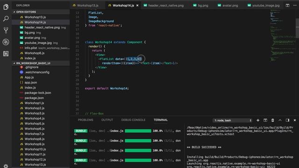Switch to the TERMINAL panel tab

(161, 120)
